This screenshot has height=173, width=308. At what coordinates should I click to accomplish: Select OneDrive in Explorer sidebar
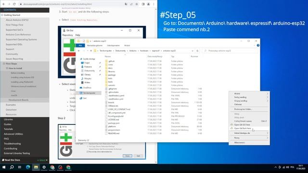87,87
